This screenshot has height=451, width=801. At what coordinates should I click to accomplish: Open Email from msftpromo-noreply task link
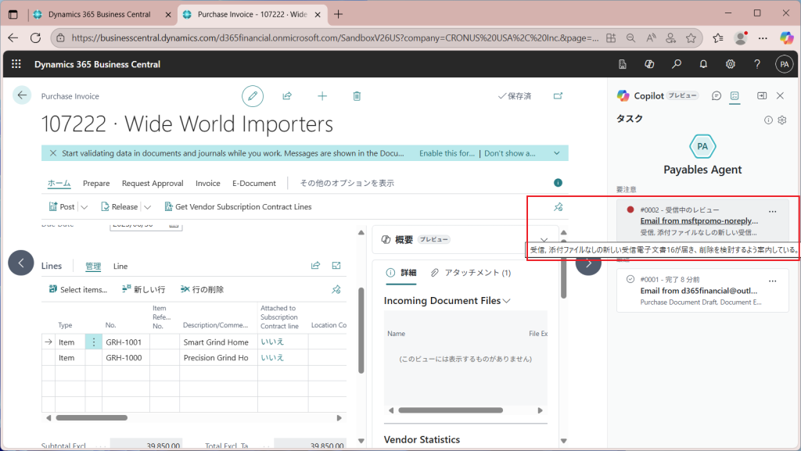point(699,221)
